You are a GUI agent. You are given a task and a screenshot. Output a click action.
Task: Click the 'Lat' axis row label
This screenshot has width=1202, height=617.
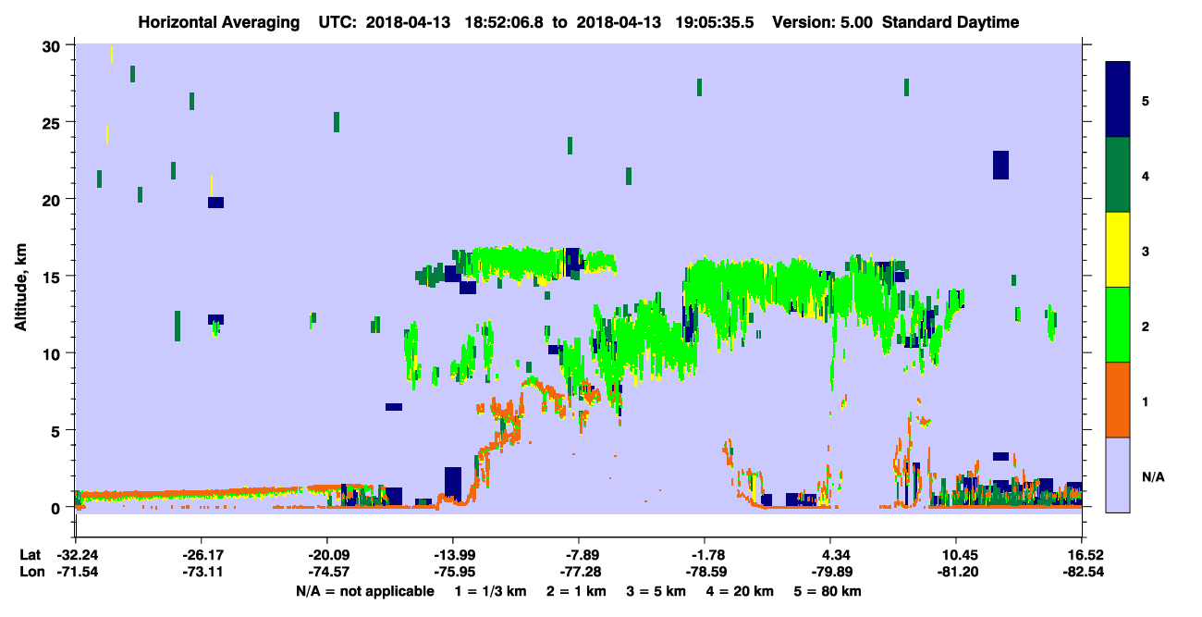coord(30,555)
